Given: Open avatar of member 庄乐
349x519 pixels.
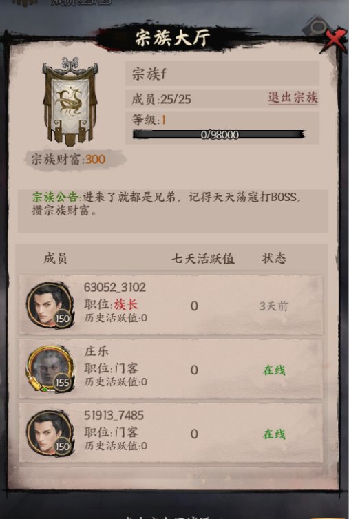Looking at the screenshot, I should (50, 369).
